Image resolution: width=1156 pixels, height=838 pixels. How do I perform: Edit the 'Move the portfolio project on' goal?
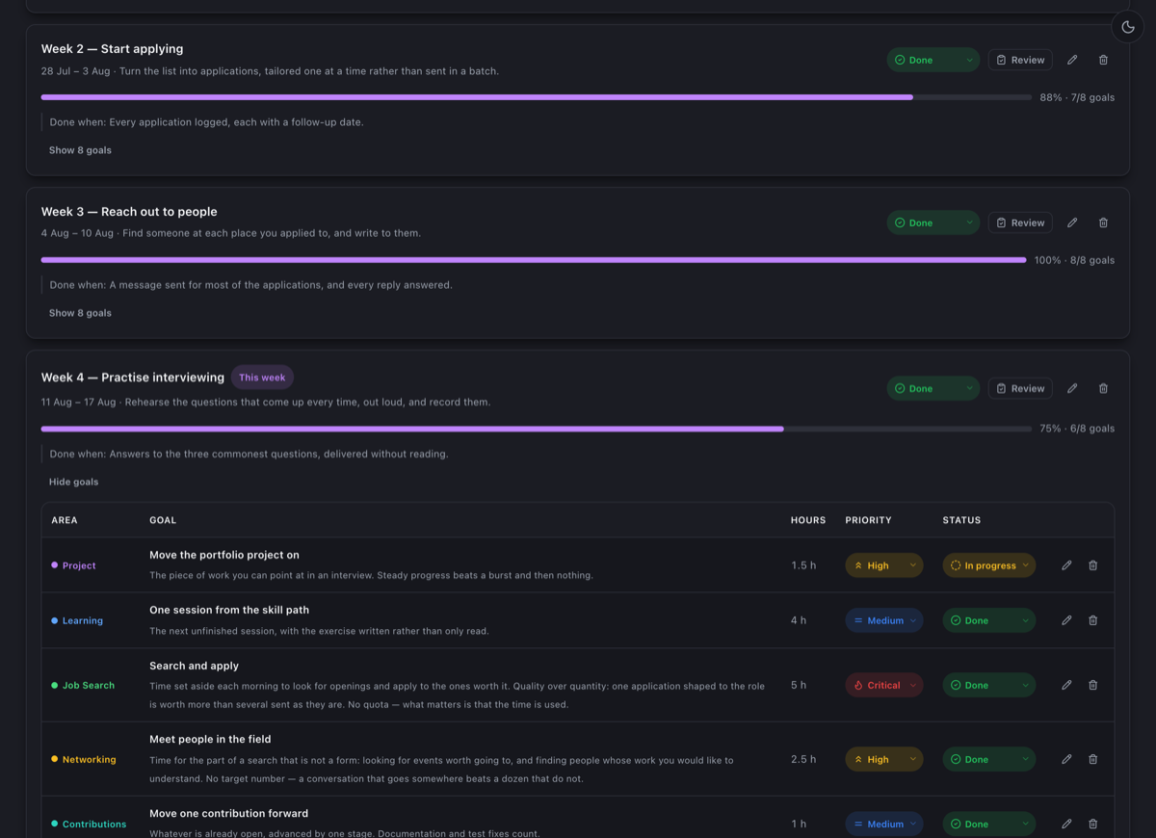1066,565
